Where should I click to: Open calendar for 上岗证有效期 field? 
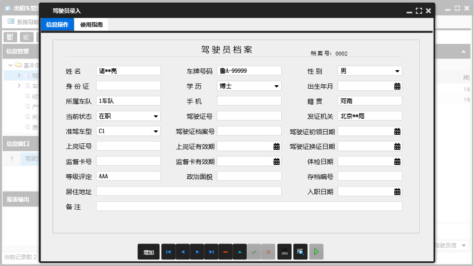[x=276, y=146]
